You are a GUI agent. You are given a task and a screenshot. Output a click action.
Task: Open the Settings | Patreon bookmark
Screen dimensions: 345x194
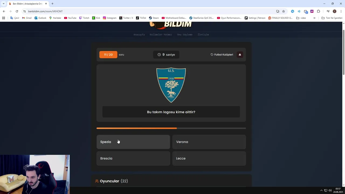point(255,18)
